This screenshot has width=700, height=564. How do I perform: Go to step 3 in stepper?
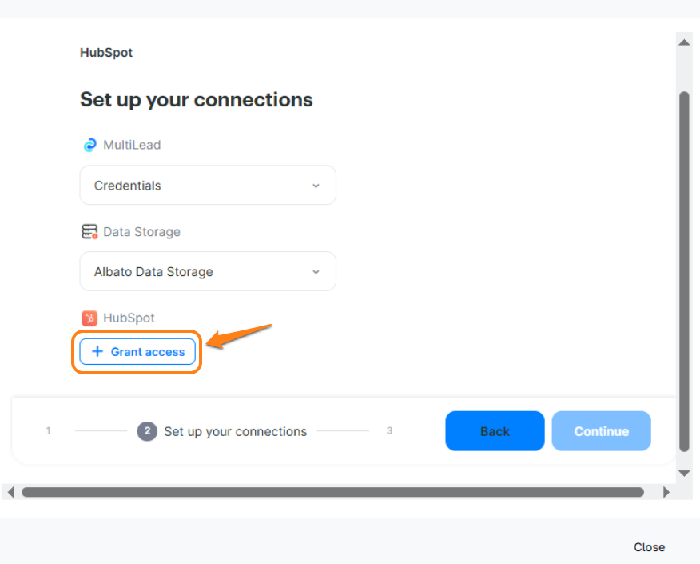point(390,431)
